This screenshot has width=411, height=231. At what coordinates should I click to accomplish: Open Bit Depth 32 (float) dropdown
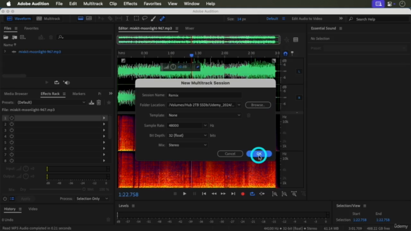pos(187,135)
